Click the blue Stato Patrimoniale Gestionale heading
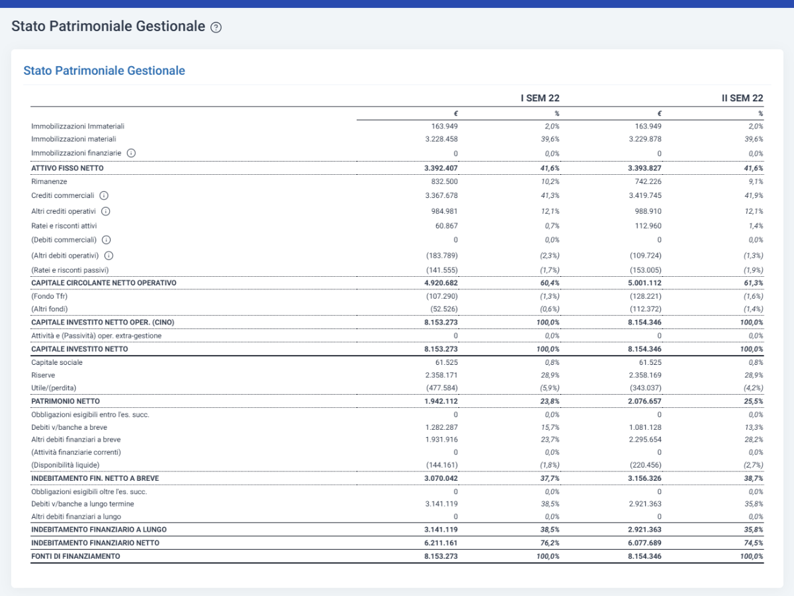 [x=105, y=70]
